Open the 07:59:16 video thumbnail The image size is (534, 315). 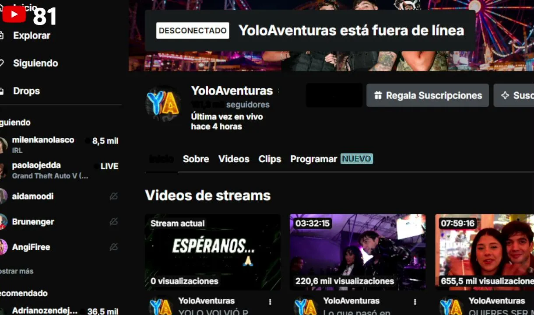click(x=485, y=252)
